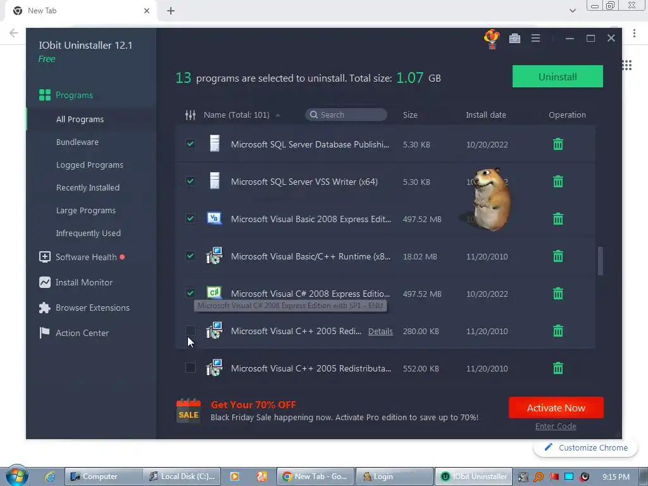
Task: Open Details link for Visual C++ 2005
Action: point(380,332)
